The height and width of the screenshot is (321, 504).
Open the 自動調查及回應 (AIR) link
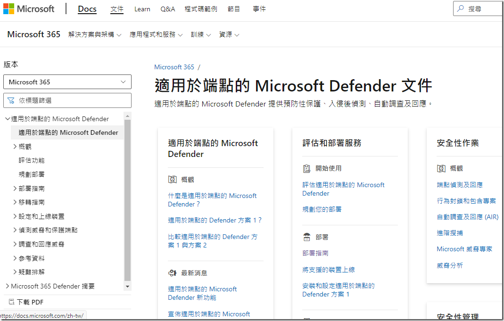(468, 217)
